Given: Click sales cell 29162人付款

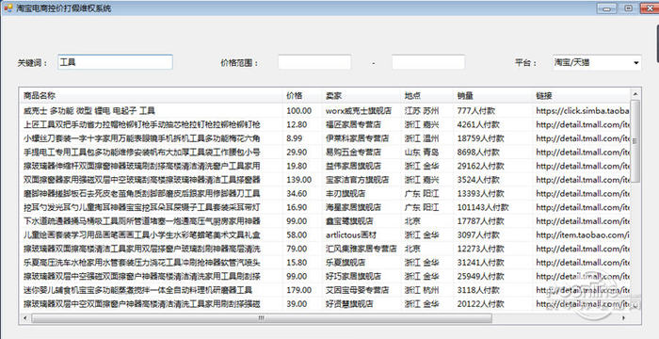Looking at the screenshot, I should (481, 166).
